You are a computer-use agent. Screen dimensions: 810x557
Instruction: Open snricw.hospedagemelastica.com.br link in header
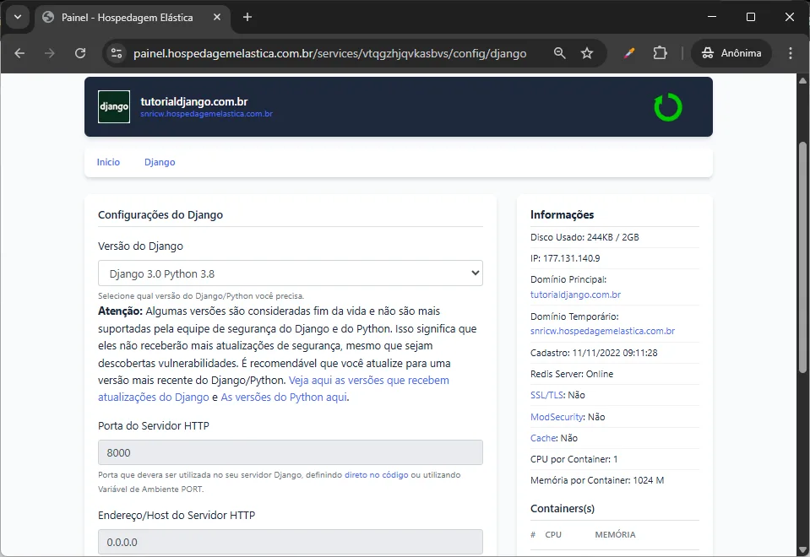coord(206,114)
